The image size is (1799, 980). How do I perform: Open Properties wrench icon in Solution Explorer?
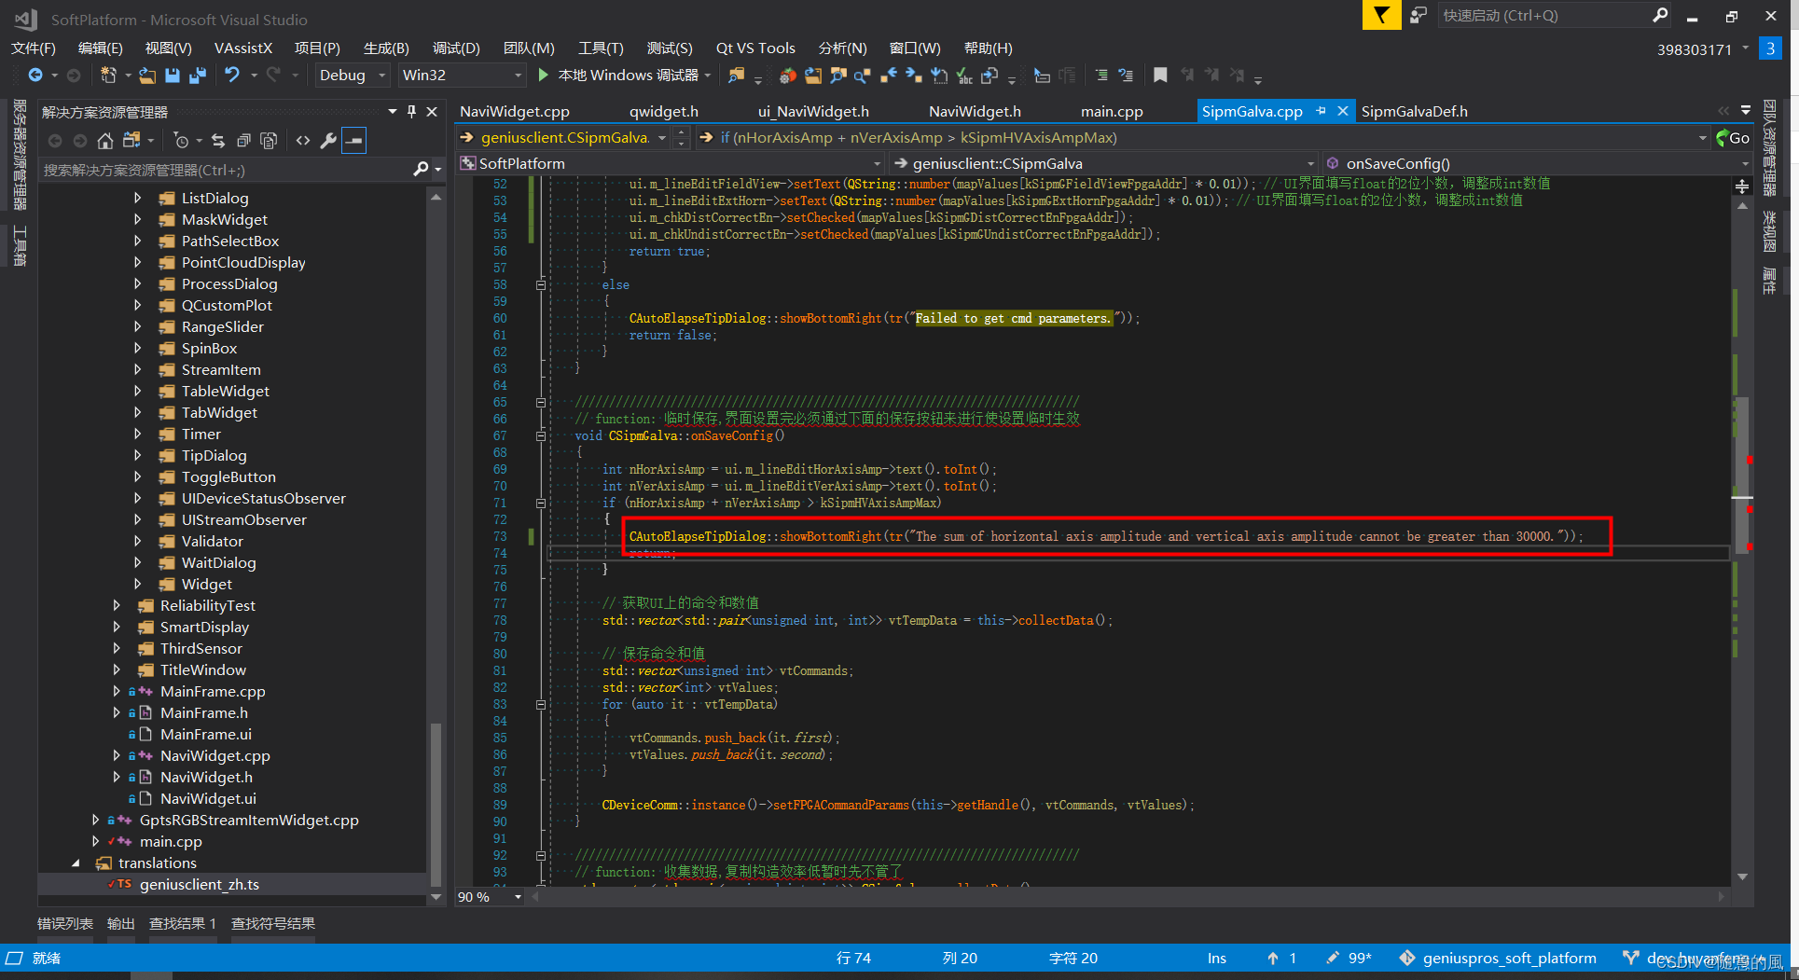coord(328,141)
